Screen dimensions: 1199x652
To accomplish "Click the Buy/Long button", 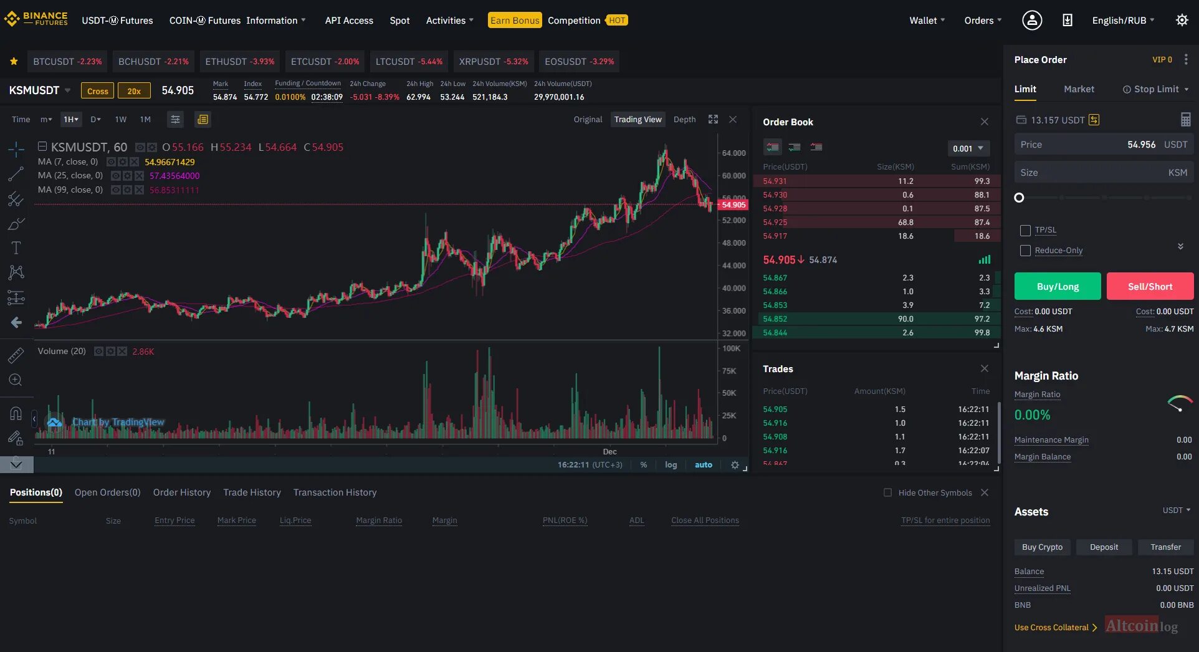I will 1058,286.
